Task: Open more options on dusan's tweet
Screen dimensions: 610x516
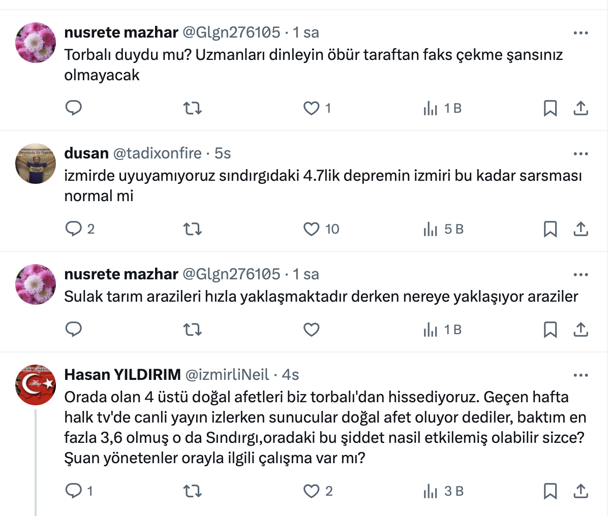Action: tap(581, 153)
